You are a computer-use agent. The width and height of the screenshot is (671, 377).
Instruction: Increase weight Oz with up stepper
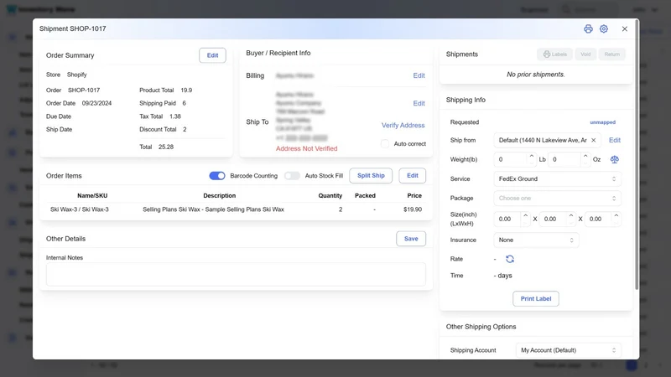pyautogui.click(x=585, y=156)
